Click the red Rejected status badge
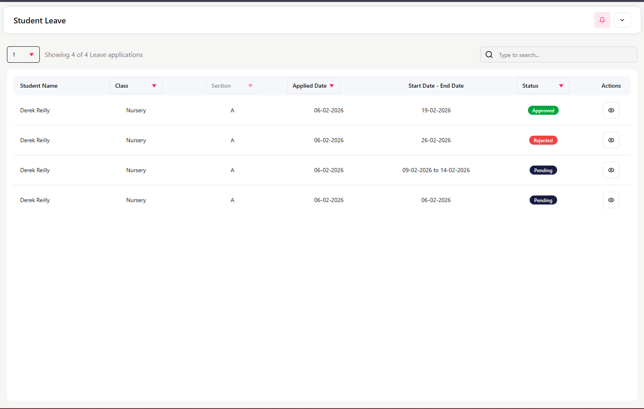This screenshot has width=644, height=409. tap(543, 141)
